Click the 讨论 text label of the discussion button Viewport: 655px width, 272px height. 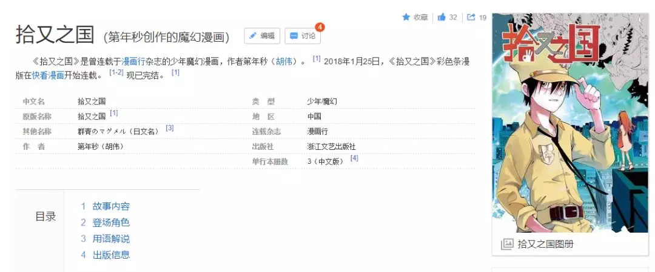(308, 36)
